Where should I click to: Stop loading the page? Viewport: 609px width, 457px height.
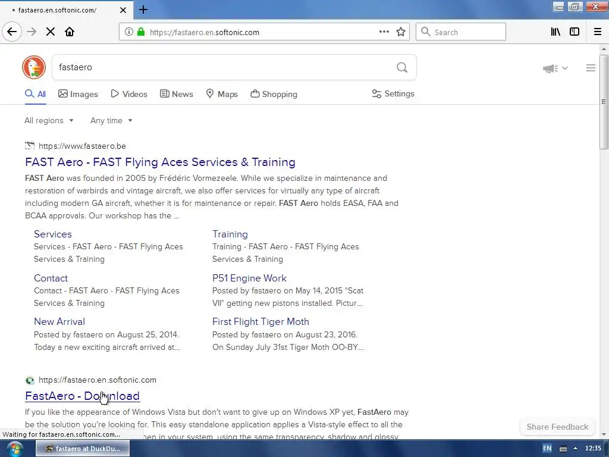[x=51, y=32]
